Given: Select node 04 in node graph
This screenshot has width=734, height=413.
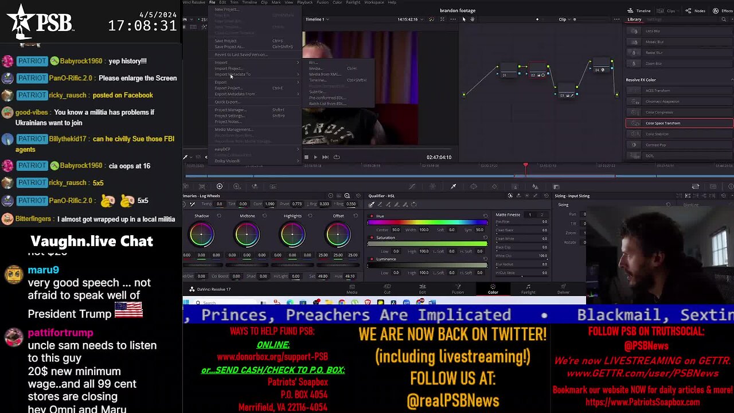Looking at the screenshot, I should pos(601,66).
